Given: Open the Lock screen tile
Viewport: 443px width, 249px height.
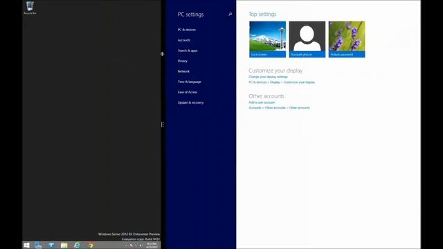Looking at the screenshot, I should pyautogui.click(x=267, y=39).
